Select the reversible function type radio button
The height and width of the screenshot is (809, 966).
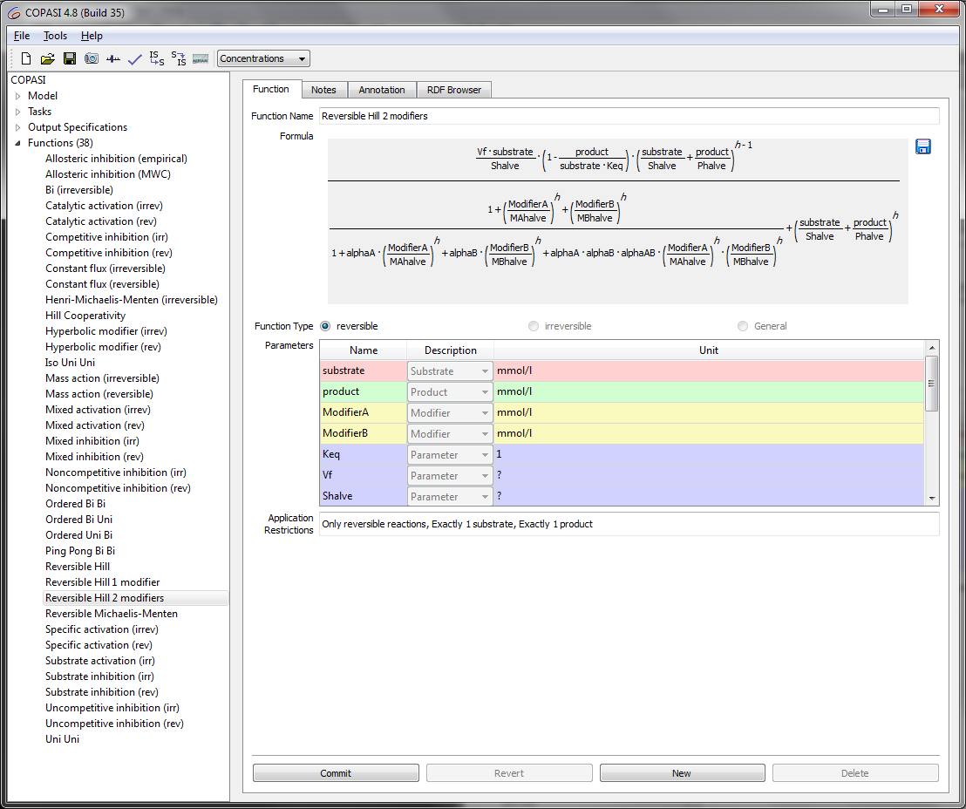coord(326,326)
